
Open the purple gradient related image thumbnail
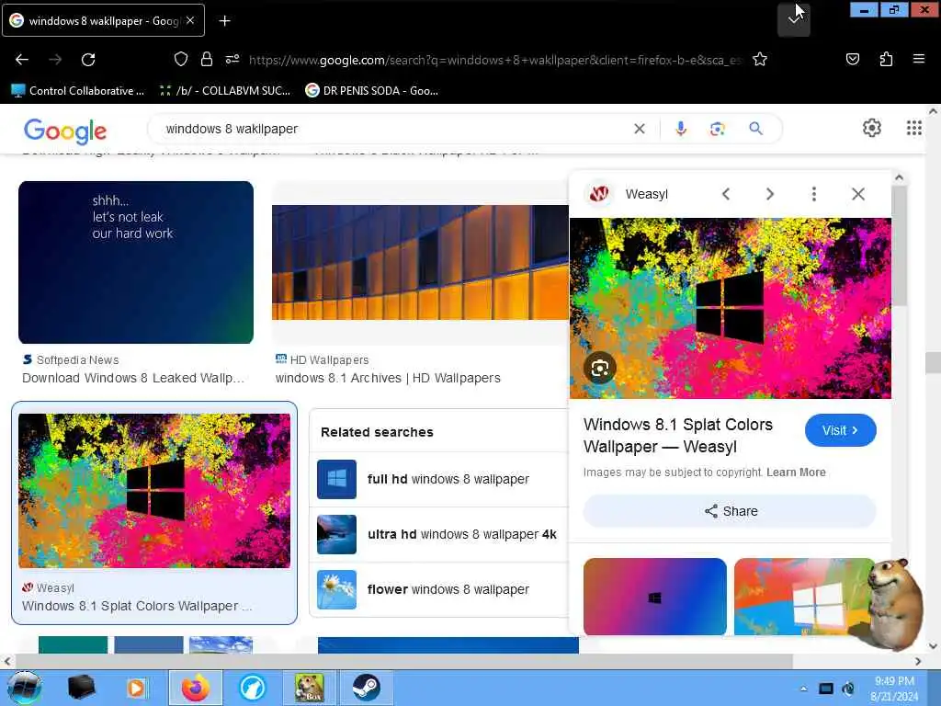click(654, 596)
